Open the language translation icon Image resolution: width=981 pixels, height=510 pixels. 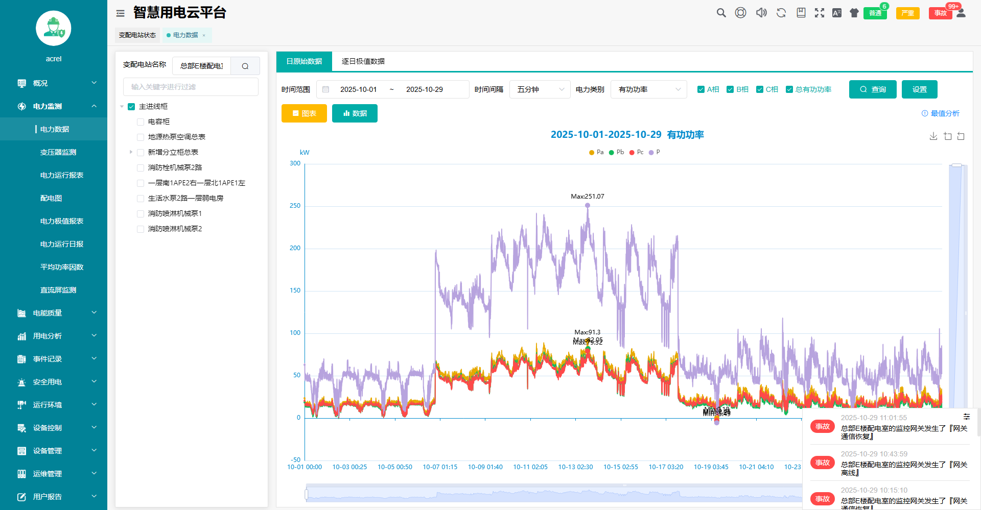[x=837, y=13]
